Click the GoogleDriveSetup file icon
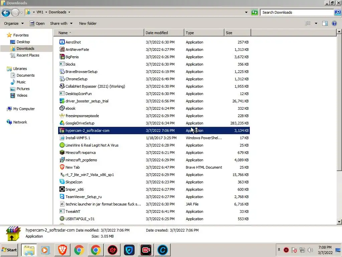 [62, 123]
